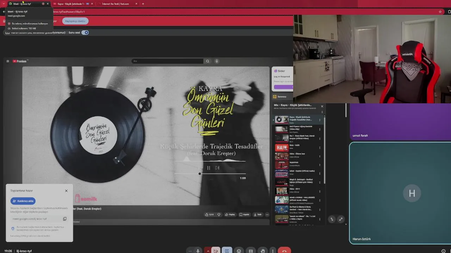The width and height of the screenshot is (451, 253).
Task: Open the Sider Summary section
Action: tap(282, 97)
